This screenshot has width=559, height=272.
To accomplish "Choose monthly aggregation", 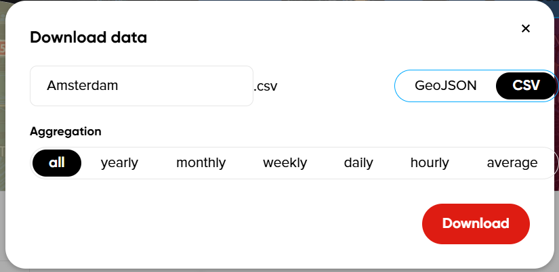I will point(201,163).
